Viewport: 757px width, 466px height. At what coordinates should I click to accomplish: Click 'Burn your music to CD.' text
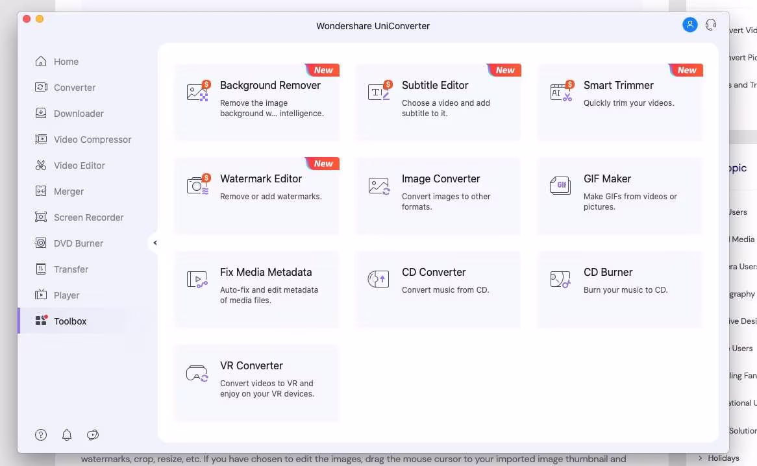[625, 289]
